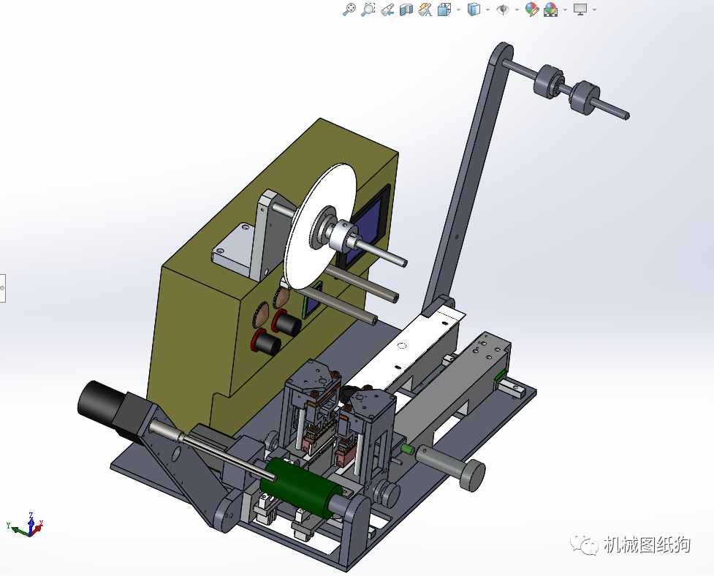The height and width of the screenshot is (576, 714).
Task: Toggle the Hide/Show Items eye icon
Action: point(503,10)
